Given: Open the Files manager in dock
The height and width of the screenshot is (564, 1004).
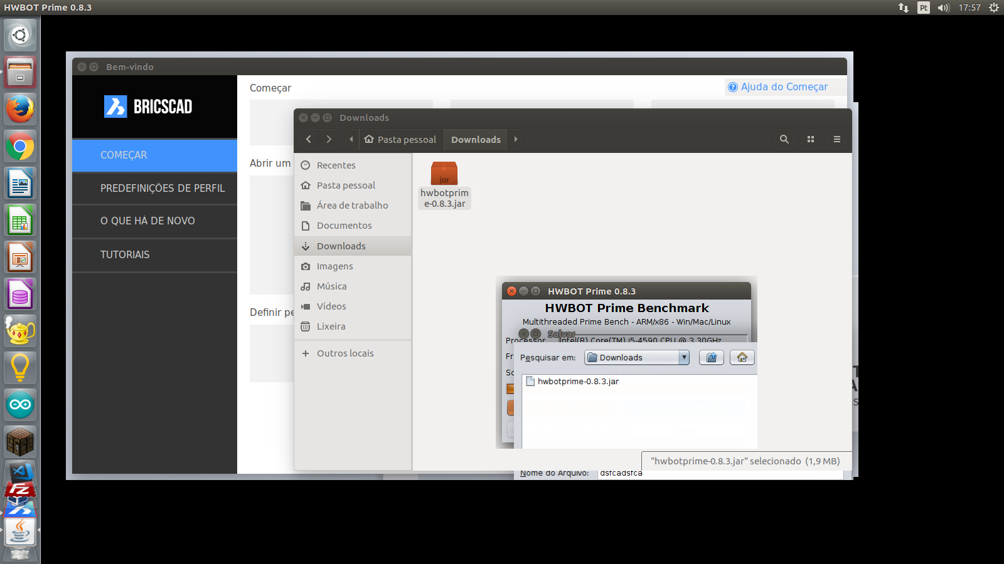Looking at the screenshot, I should coord(20,72).
